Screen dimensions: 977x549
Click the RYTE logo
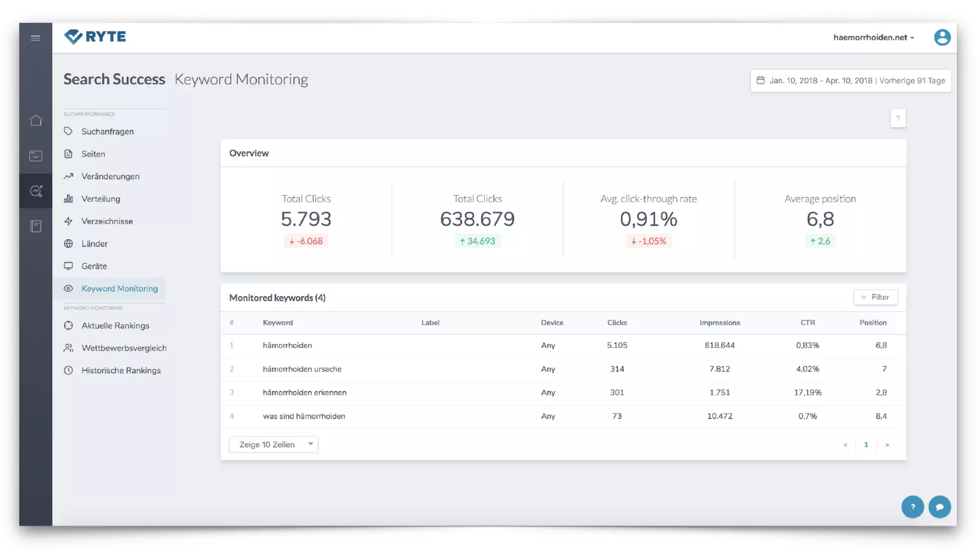(95, 37)
